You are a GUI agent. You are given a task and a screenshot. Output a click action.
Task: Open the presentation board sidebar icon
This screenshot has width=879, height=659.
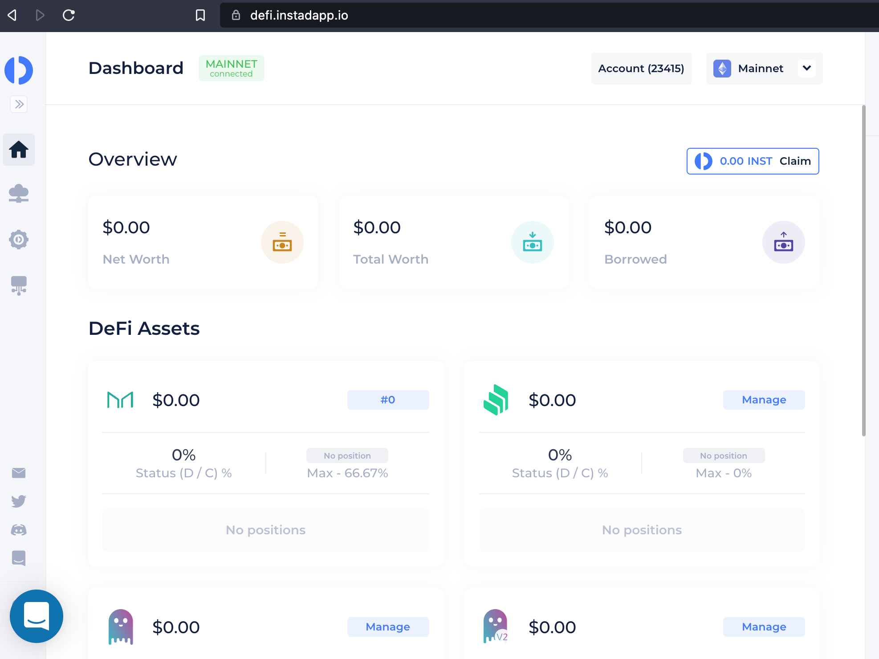[19, 285]
